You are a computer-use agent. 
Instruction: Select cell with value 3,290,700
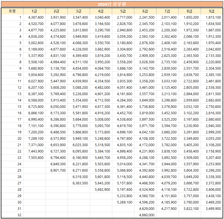click(101, 30)
